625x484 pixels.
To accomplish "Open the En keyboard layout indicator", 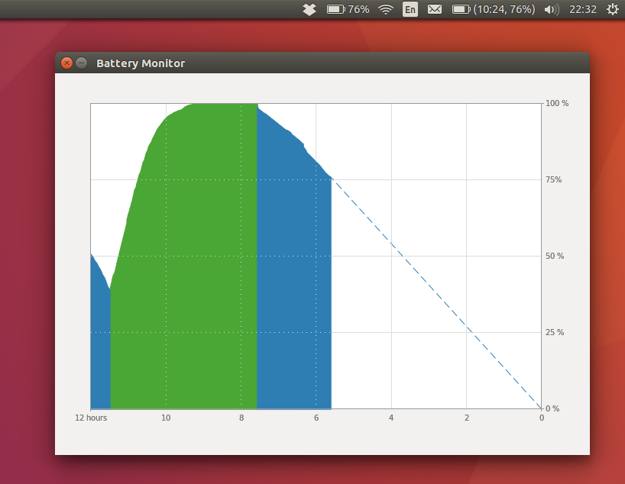I will (410, 9).
